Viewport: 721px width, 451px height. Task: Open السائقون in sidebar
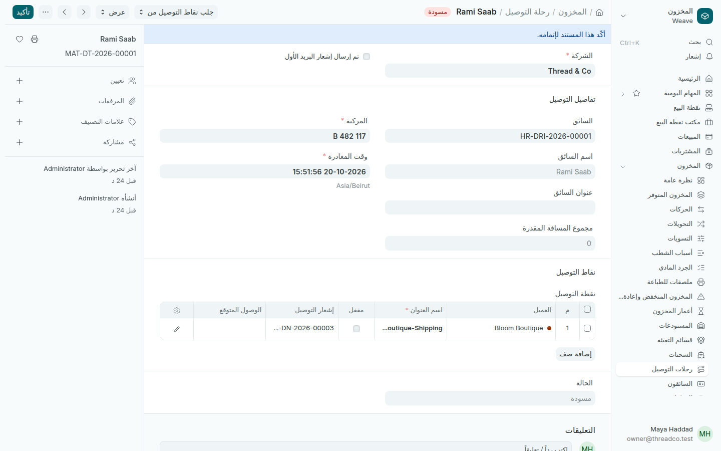tap(662, 384)
